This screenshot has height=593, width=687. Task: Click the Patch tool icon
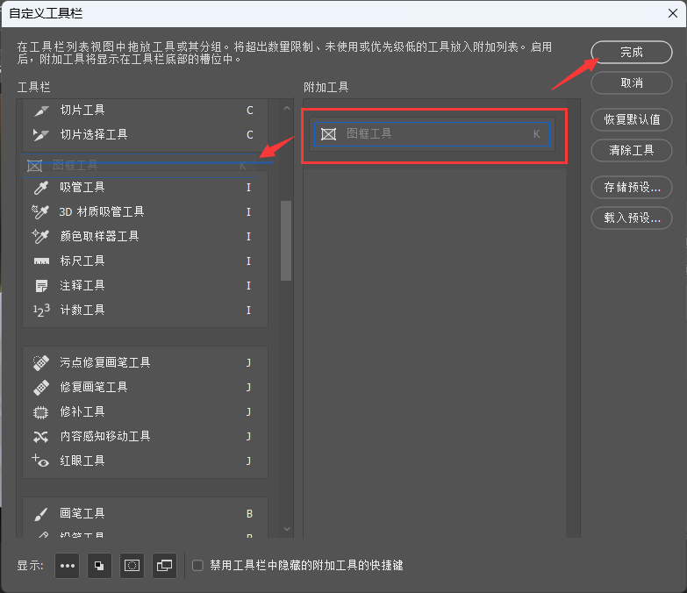pyautogui.click(x=40, y=412)
